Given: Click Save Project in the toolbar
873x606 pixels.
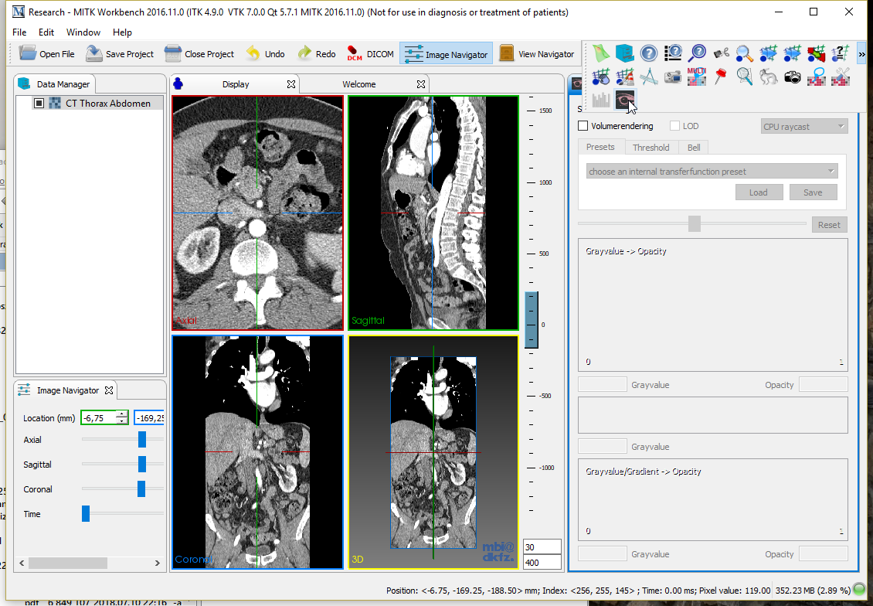Looking at the screenshot, I should [x=120, y=54].
